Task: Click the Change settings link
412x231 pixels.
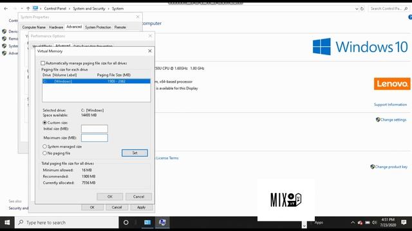Action: click(x=393, y=120)
